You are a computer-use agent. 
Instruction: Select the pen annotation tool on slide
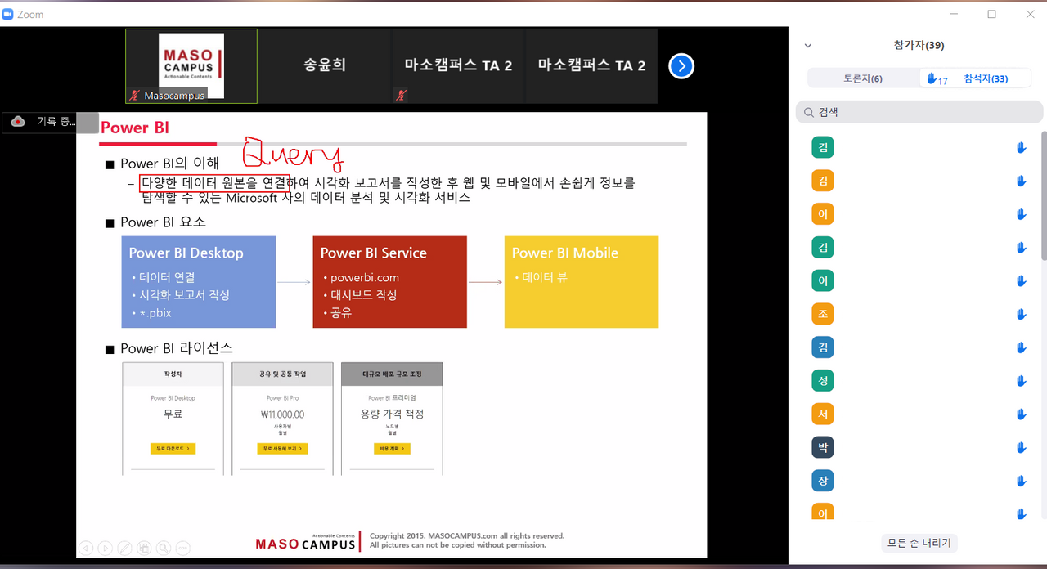124,548
